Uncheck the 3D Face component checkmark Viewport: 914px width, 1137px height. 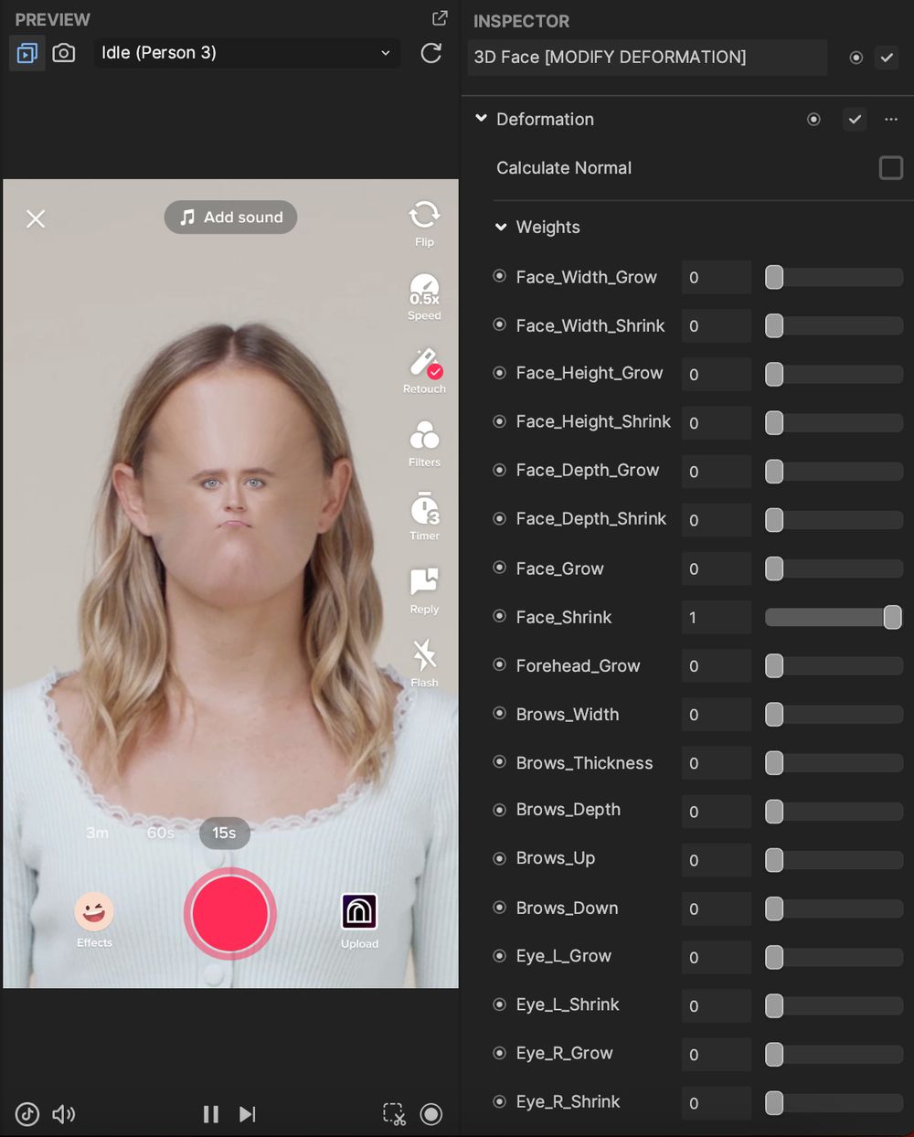pos(886,58)
